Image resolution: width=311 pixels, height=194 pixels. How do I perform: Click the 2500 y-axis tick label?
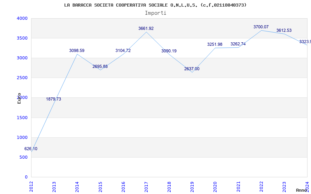click(22, 78)
